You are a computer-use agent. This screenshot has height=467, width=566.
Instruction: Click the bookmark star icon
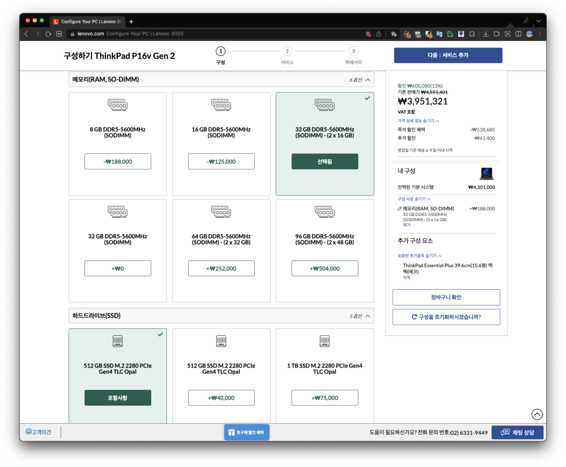pyautogui.click(x=394, y=34)
